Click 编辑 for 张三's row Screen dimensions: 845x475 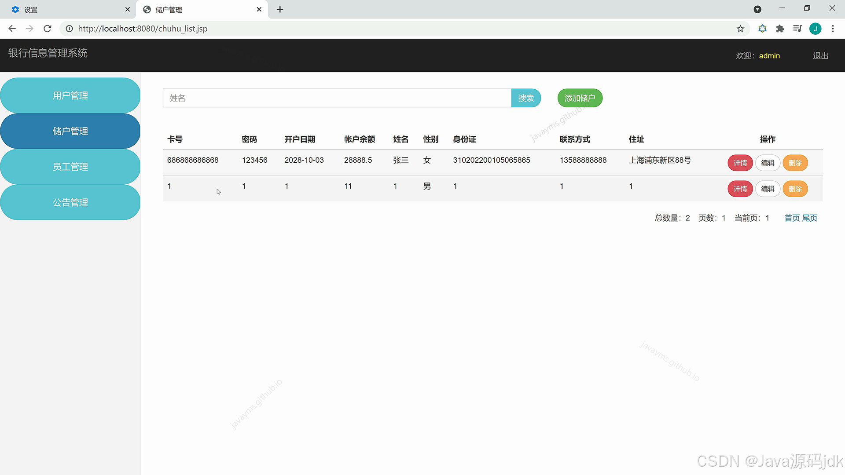[768, 163]
